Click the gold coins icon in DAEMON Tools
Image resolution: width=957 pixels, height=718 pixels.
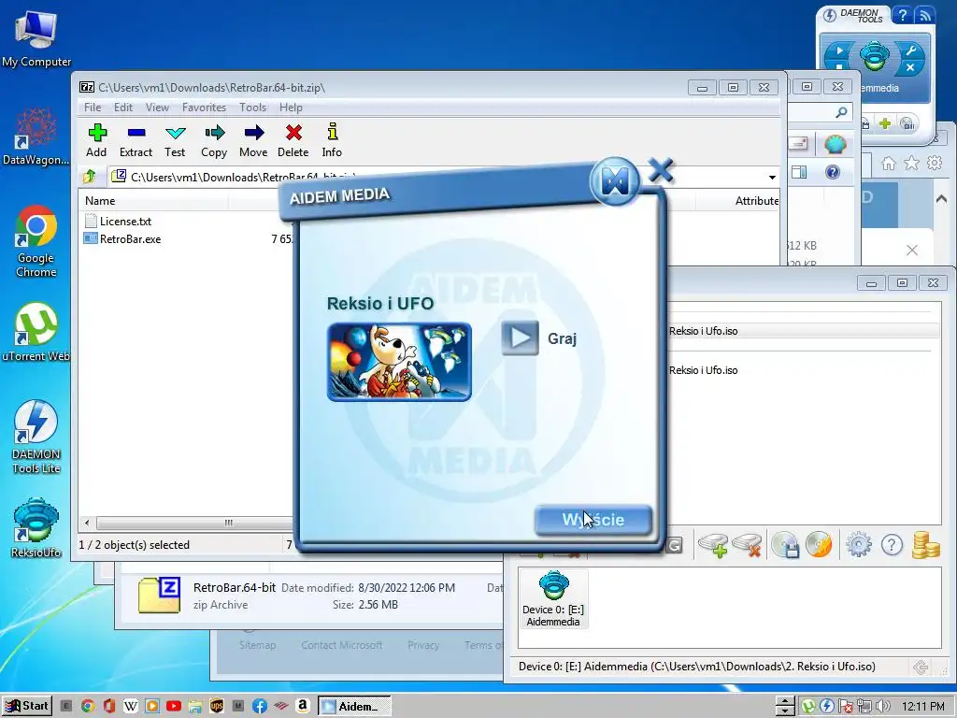point(925,545)
